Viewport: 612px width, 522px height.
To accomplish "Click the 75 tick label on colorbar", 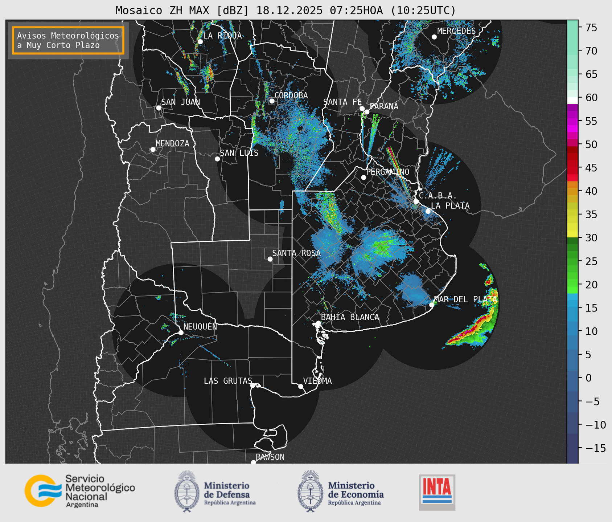I will pyautogui.click(x=591, y=28).
